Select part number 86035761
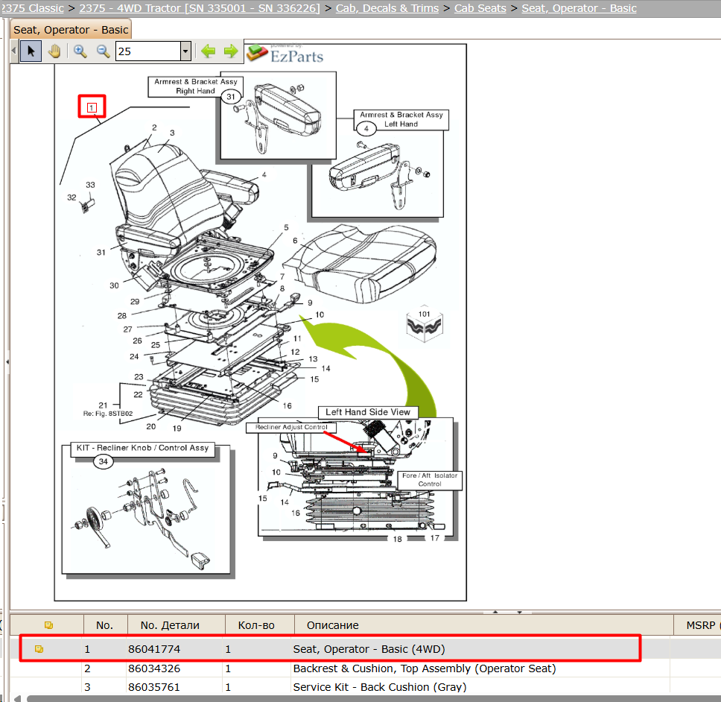 point(154,687)
